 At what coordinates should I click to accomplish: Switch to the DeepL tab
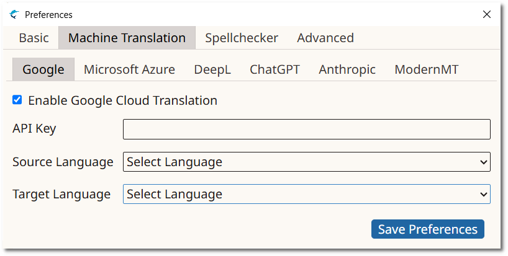pyautogui.click(x=212, y=69)
